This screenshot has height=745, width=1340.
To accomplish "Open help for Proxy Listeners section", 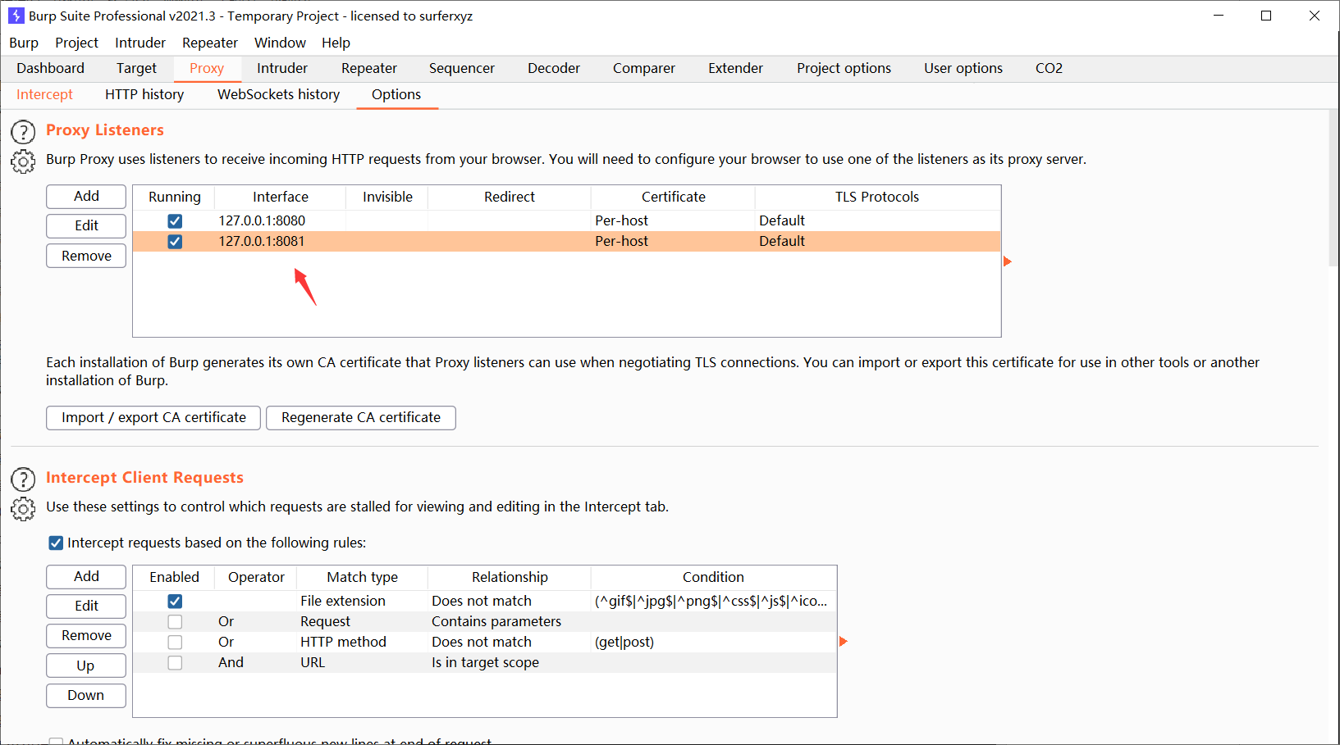I will coord(23,132).
